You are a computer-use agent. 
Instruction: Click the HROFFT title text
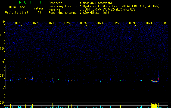[28, 2]
